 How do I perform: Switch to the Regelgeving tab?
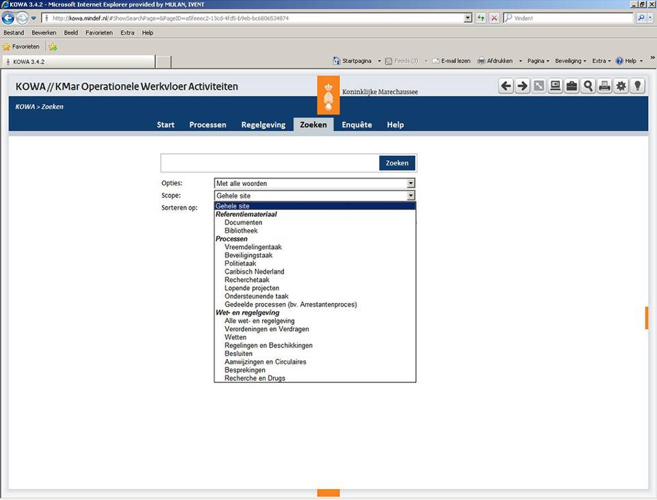click(x=263, y=124)
